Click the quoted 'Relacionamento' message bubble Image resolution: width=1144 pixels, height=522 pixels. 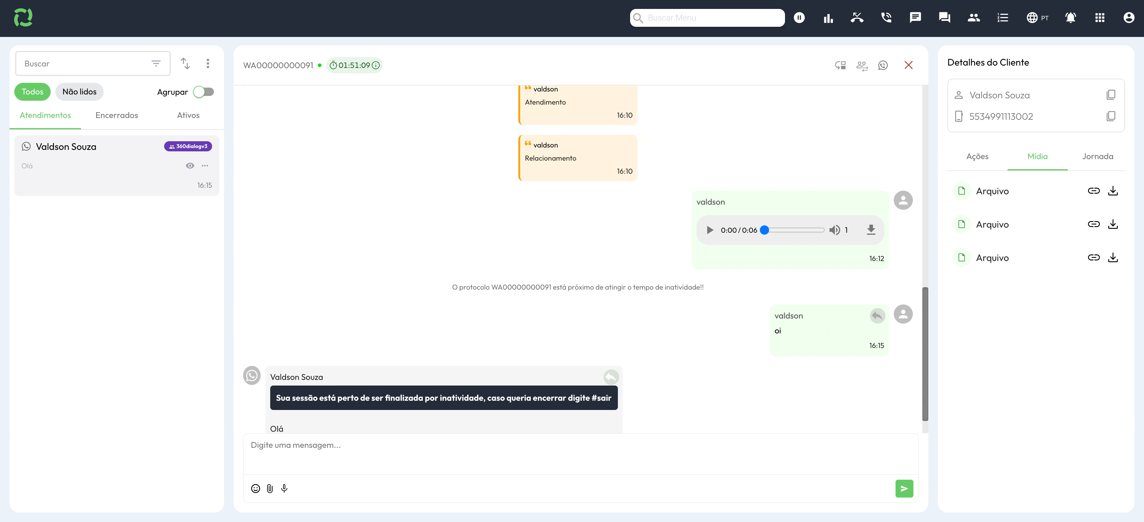pos(578,158)
